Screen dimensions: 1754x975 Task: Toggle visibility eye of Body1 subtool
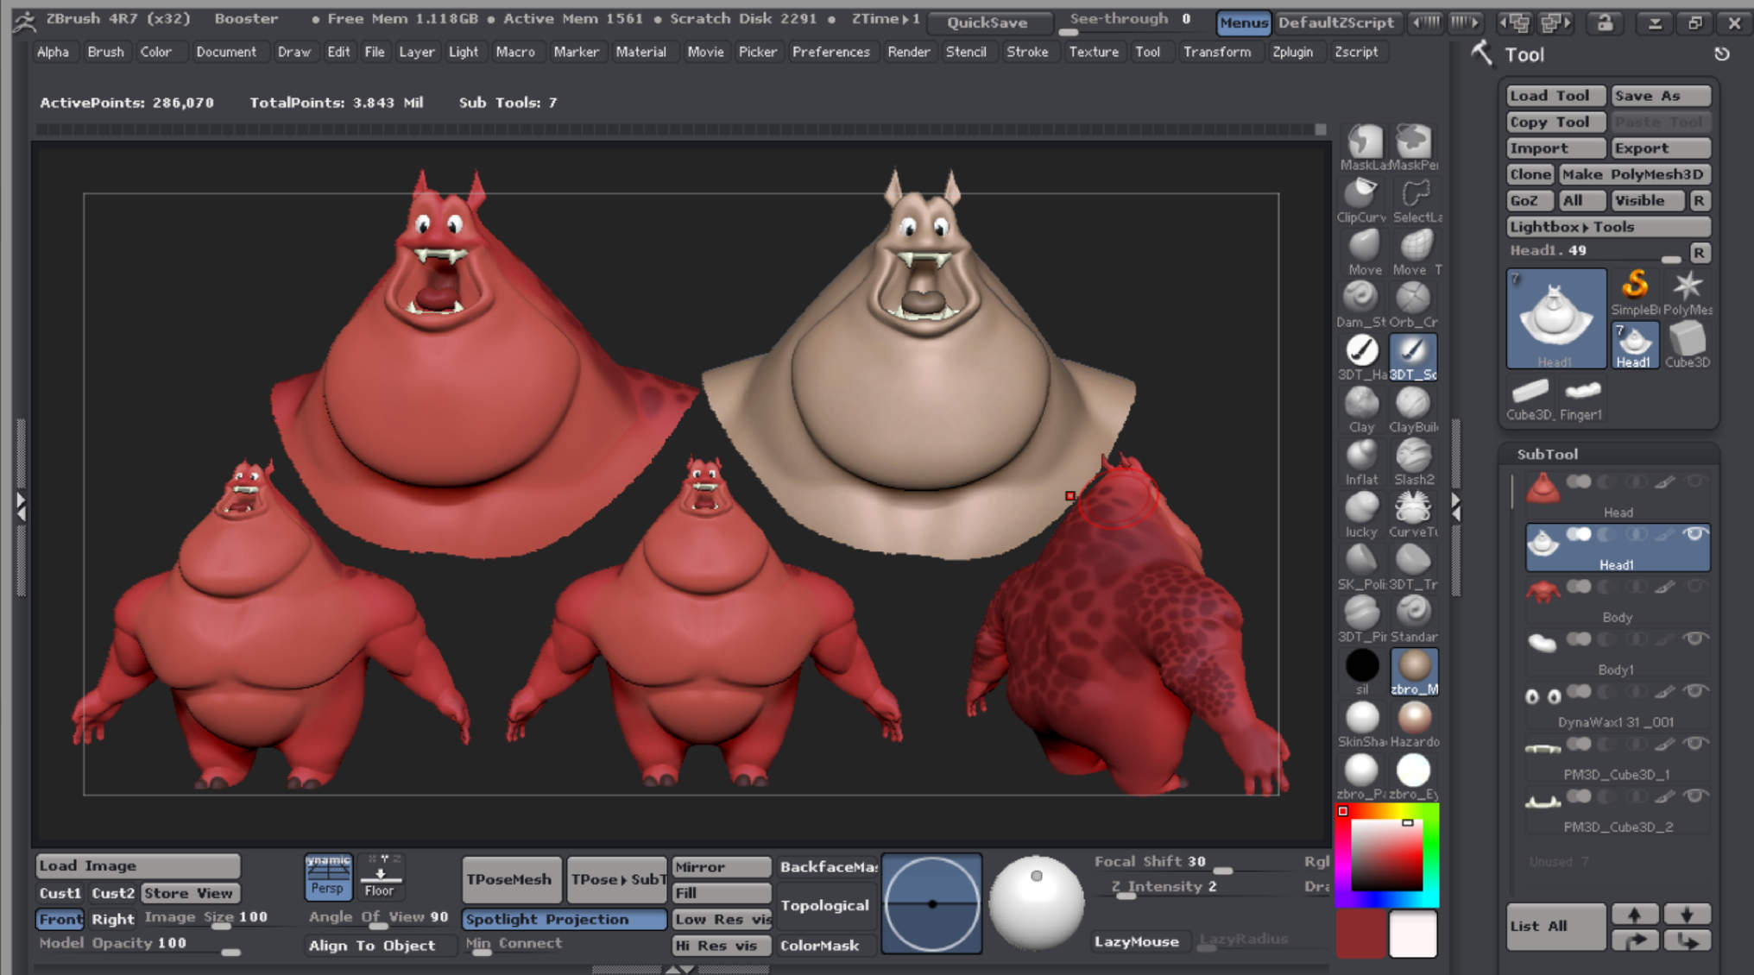click(1694, 639)
